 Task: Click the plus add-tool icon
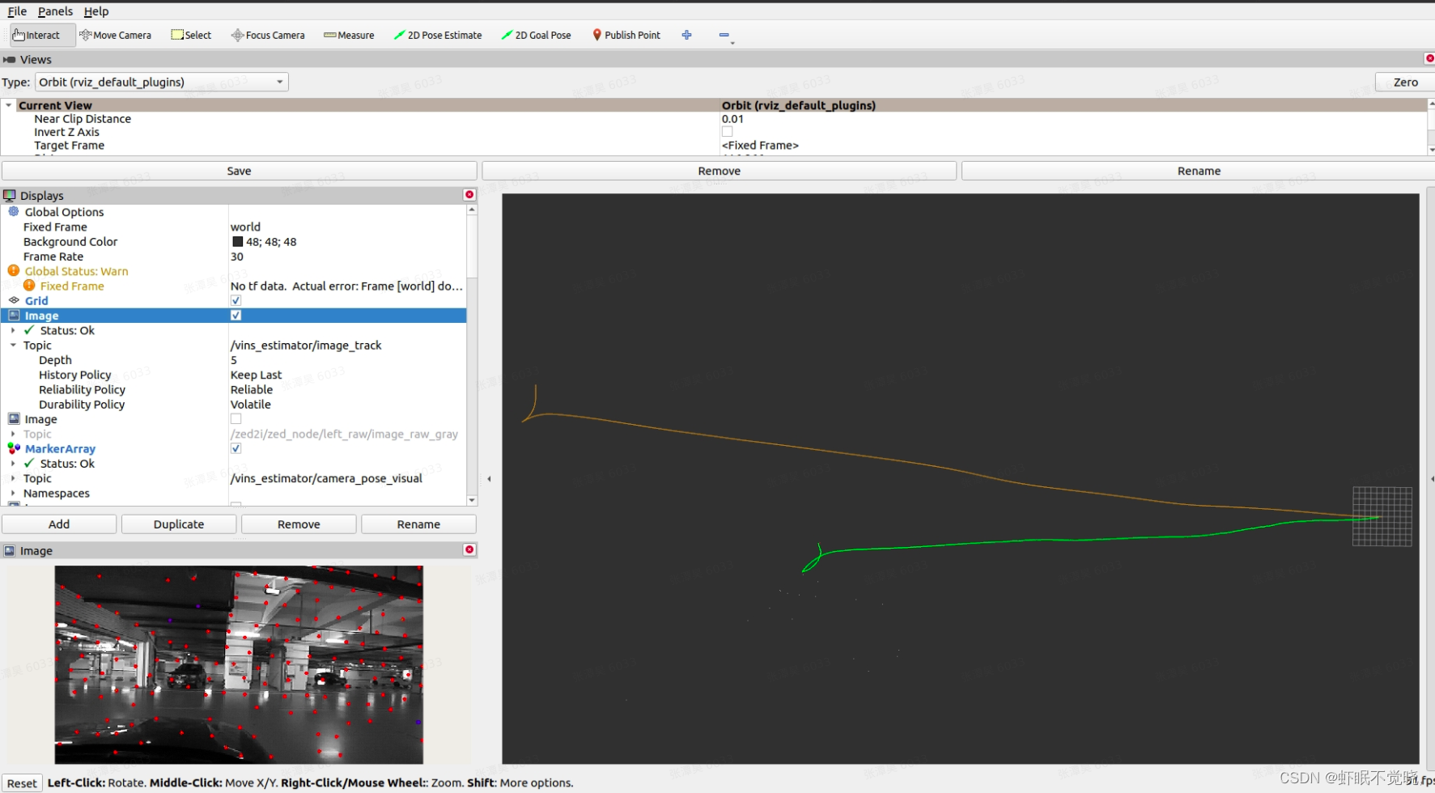687,35
